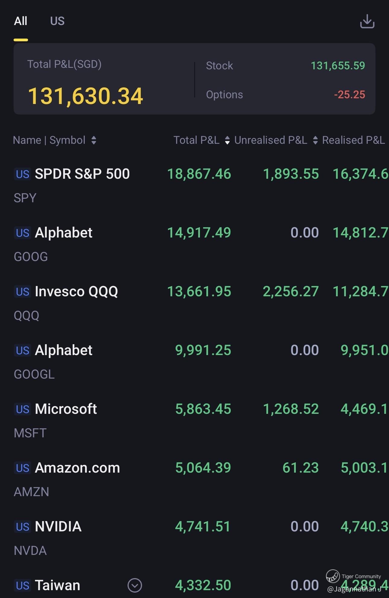
Task: Expand the Taiwan row chevron
Action: (x=134, y=585)
